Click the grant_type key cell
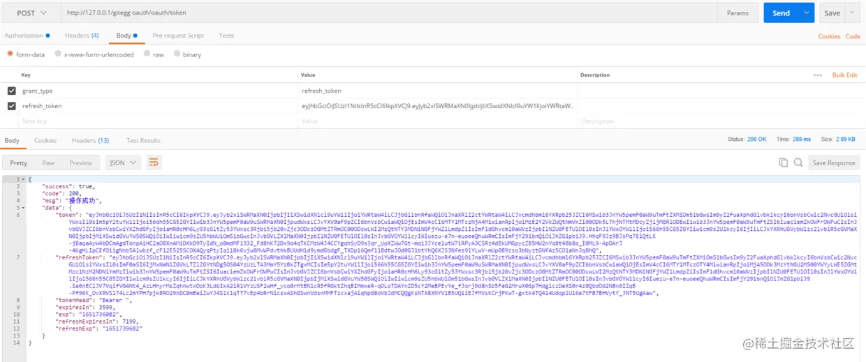 tap(158, 91)
